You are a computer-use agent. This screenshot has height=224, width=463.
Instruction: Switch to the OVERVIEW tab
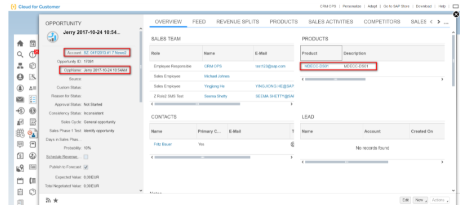[x=168, y=21]
